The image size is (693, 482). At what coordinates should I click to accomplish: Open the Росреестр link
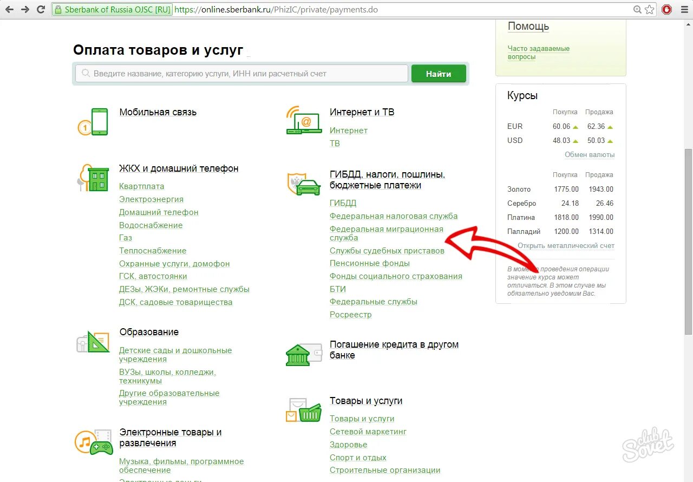[351, 315]
